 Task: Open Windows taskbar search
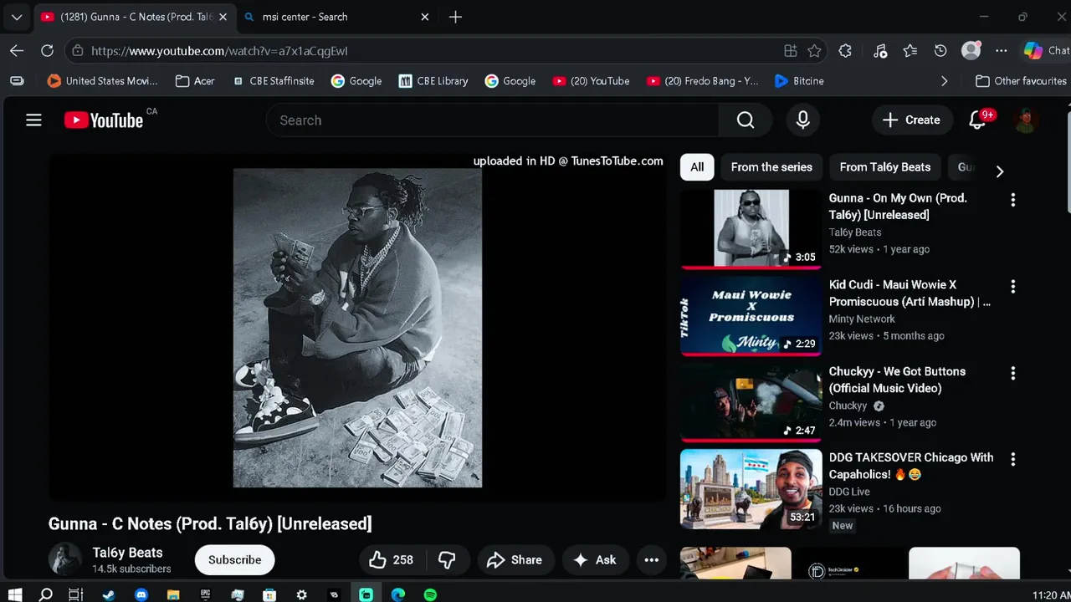pyautogui.click(x=46, y=594)
